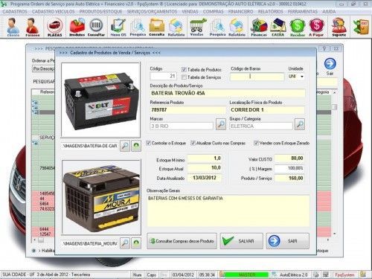Click the Código de Barras field

[257, 77]
